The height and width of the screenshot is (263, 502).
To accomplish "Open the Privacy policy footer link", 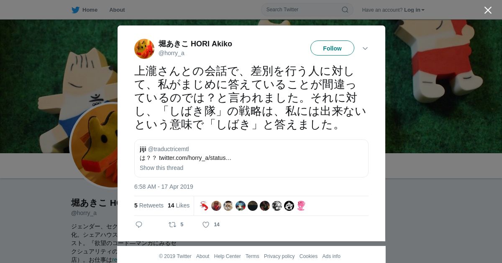I will click(x=279, y=256).
